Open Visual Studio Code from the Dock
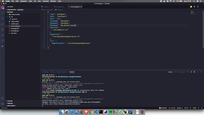This screenshot has width=204, height=115. pos(96,112)
